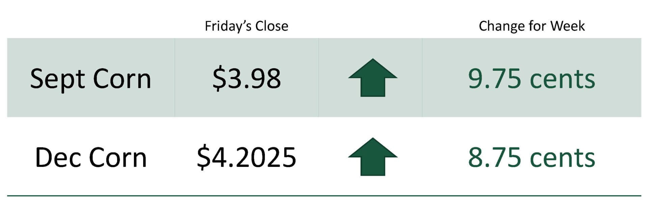Click the green up arrow in Sept Corn row
The height and width of the screenshot is (201, 648).
[373, 78]
